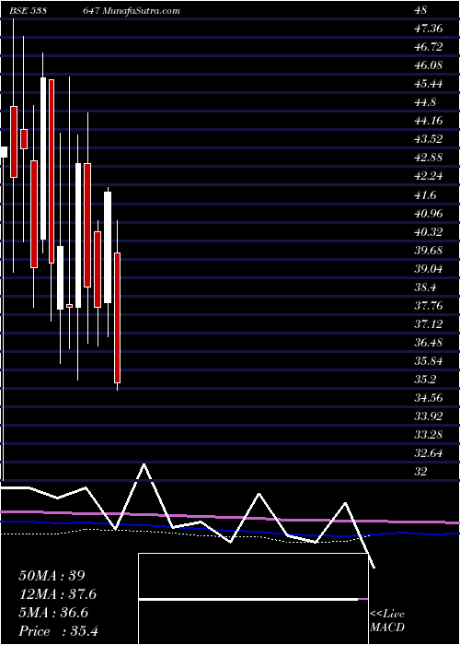460x645 pixels.
Task: Click the 46.08 price axis label
Action: click(x=428, y=65)
